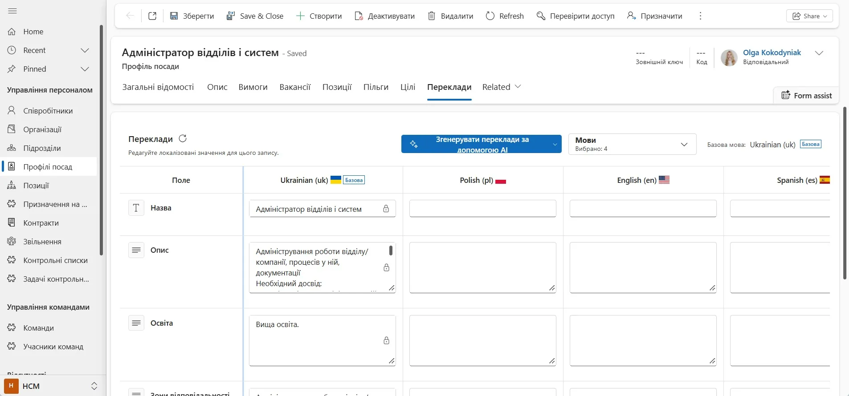Click the lock icon in Ukrainian Назва field
The height and width of the screenshot is (396, 849).
click(x=386, y=209)
